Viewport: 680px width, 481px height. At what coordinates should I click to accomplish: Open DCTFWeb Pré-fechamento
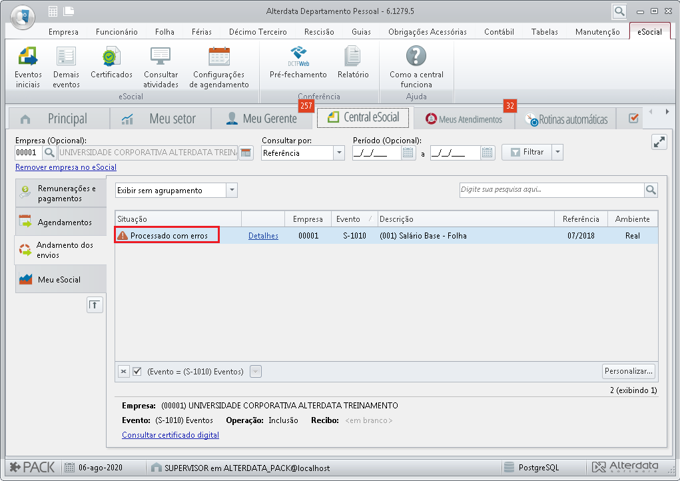[x=298, y=63]
